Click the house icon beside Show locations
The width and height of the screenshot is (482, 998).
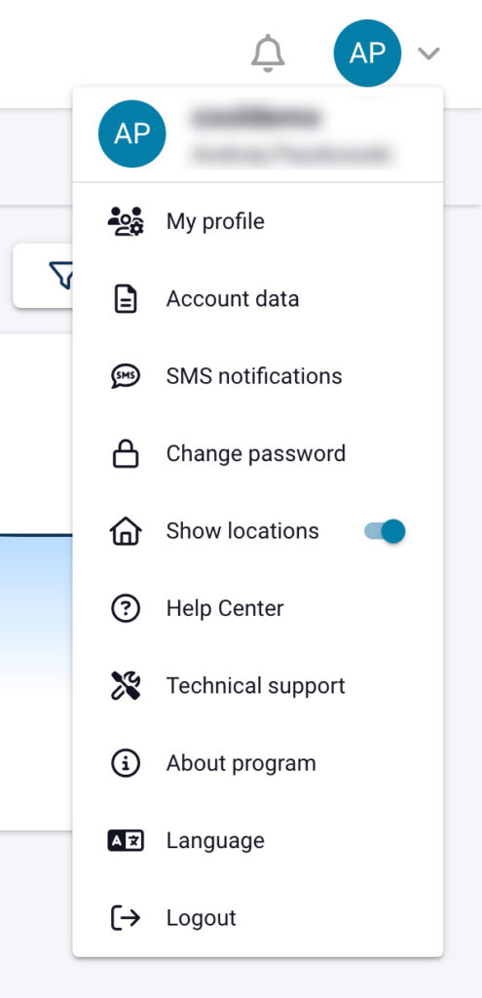pyautogui.click(x=126, y=531)
